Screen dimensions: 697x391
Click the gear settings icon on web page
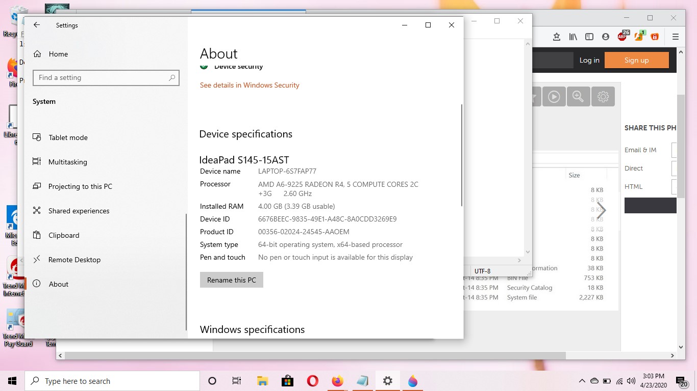click(x=603, y=96)
